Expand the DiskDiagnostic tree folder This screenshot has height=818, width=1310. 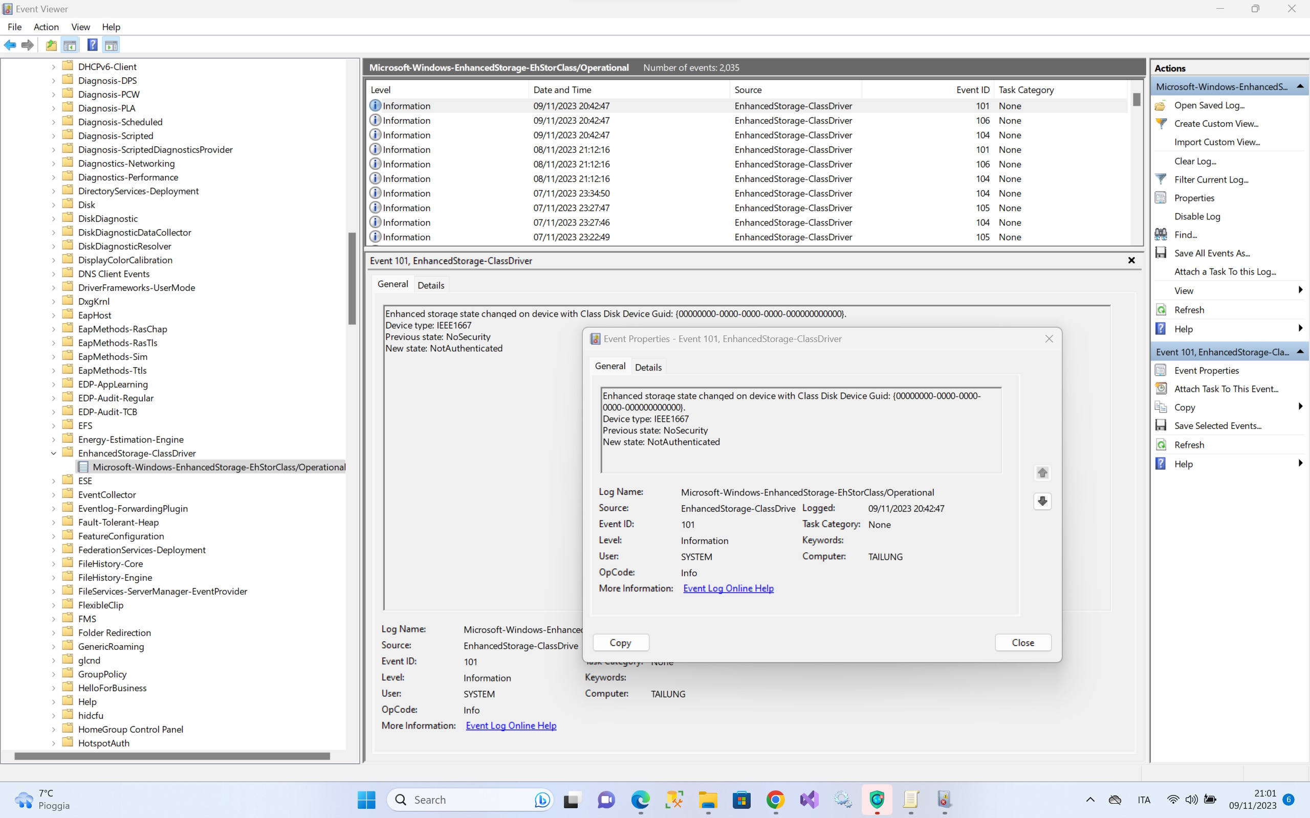[x=53, y=219]
